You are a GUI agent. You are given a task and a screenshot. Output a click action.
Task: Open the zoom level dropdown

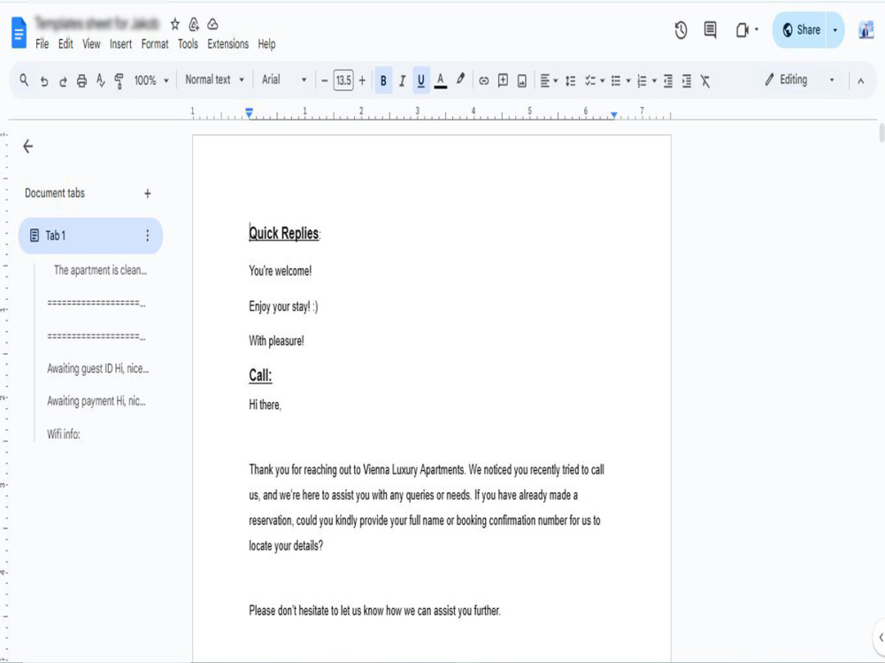(151, 81)
